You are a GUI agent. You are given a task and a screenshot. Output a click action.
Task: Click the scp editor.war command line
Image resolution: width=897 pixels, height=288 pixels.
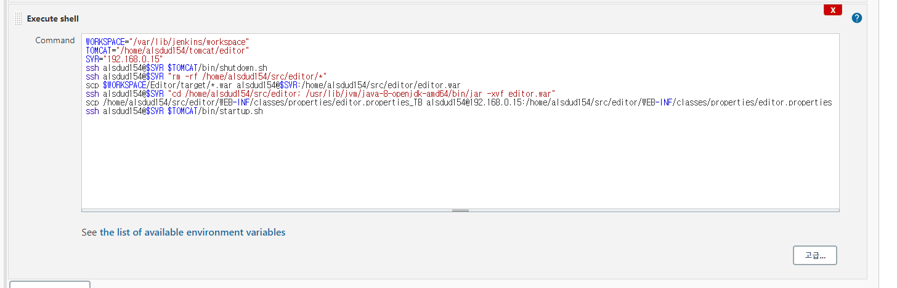point(273,84)
